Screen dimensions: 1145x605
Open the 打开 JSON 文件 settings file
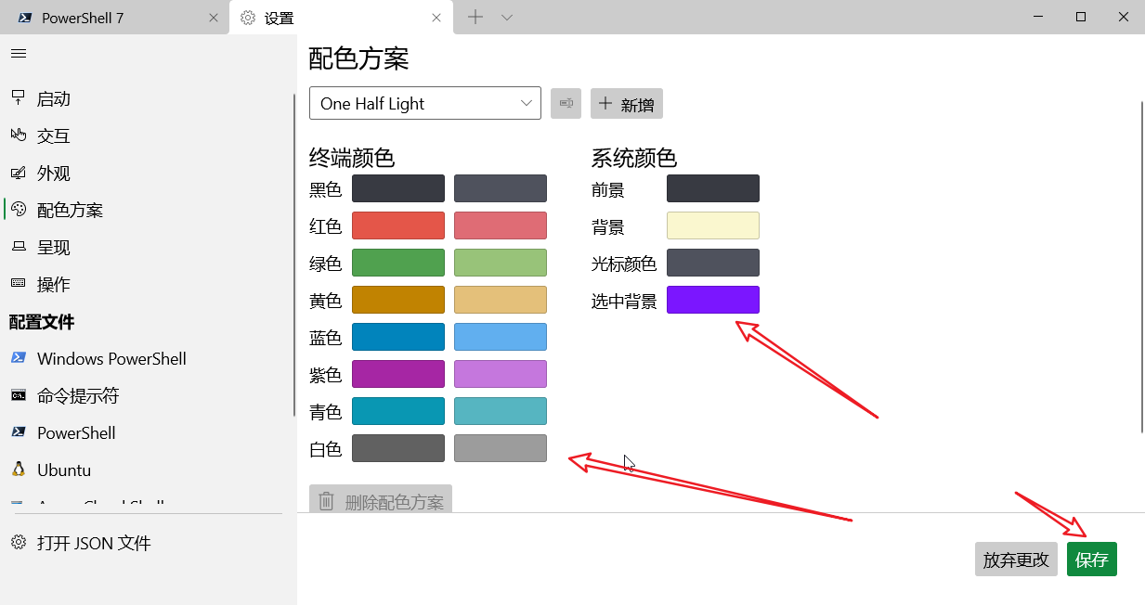tap(93, 543)
